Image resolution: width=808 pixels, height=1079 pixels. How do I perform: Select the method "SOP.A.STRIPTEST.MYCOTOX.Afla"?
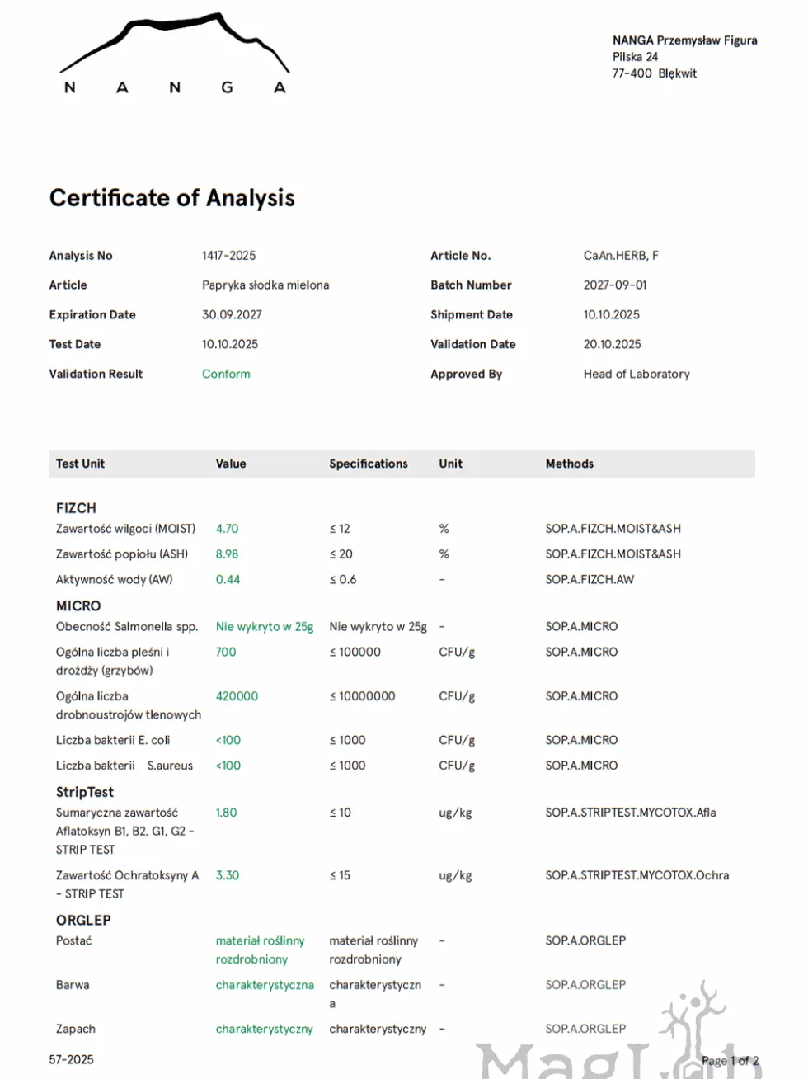click(631, 813)
